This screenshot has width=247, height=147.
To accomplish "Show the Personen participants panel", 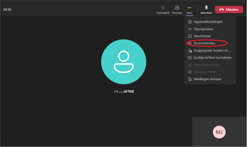I will click(177, 9).
